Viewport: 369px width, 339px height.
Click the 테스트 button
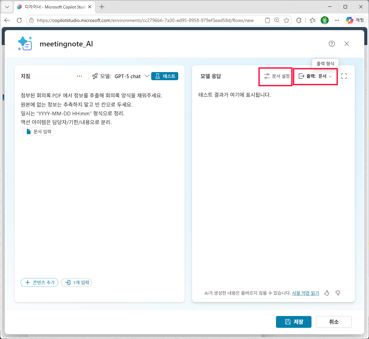coord(165,76)
